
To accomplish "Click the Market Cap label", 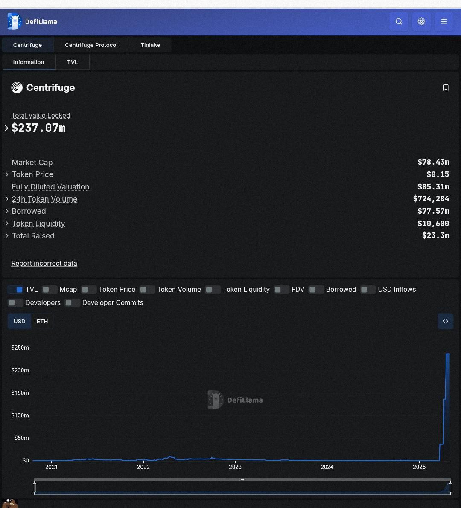I will point(32,163).
